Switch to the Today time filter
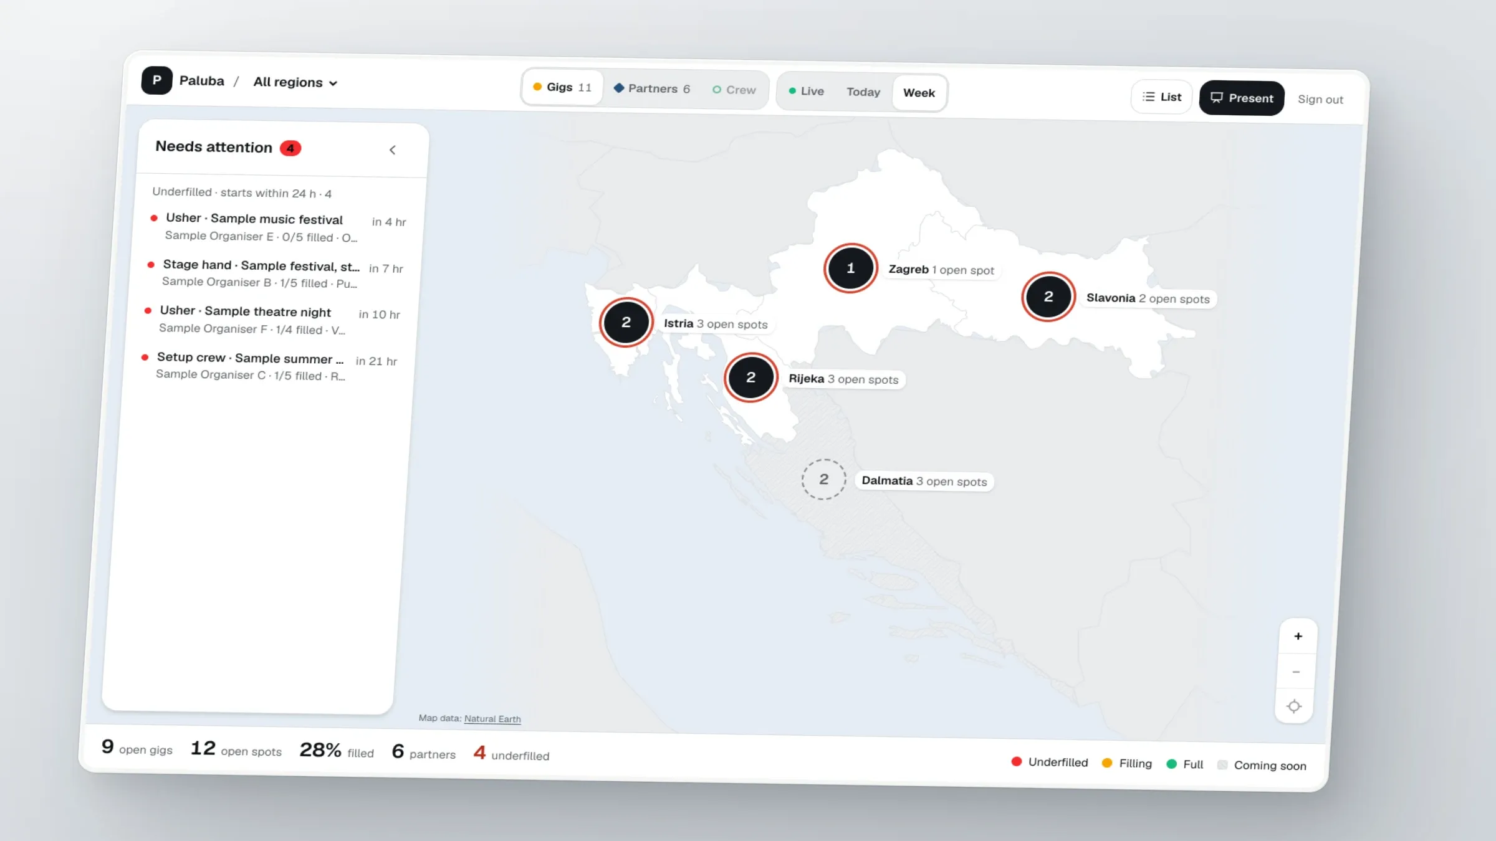The height and width of the screenshot is (841, 1496). pyautogui.click(x=863, y=92)
